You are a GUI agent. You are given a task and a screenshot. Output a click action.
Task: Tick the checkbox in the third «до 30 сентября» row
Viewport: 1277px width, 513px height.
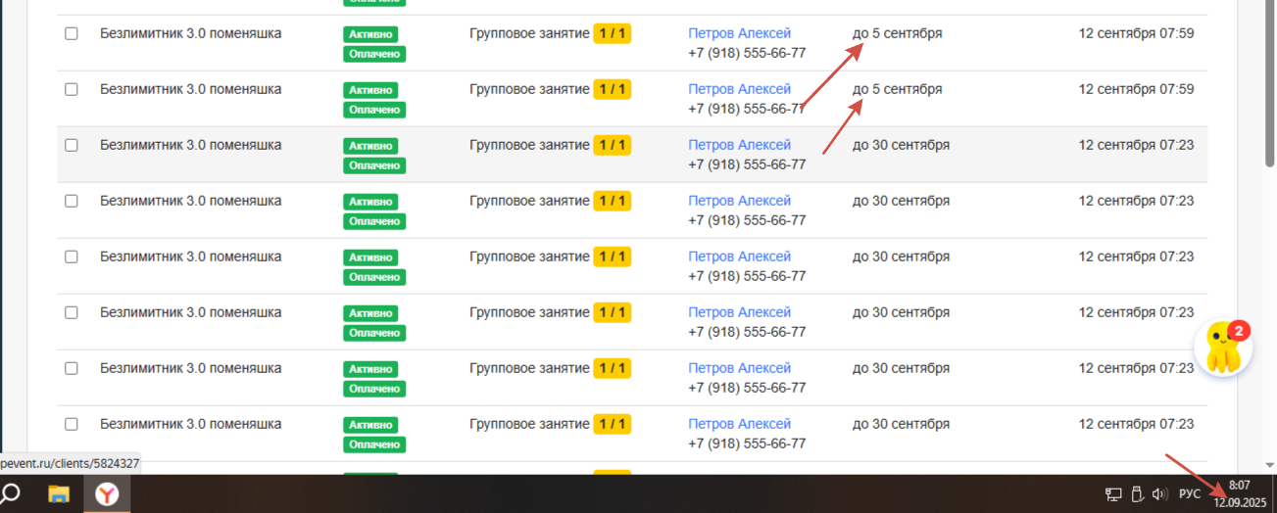click(x=71, y=256)
